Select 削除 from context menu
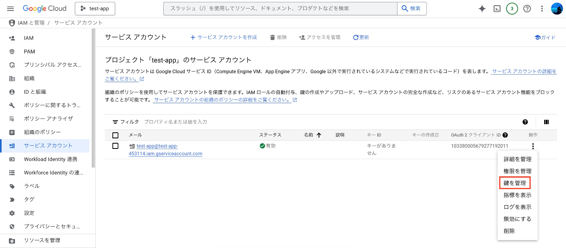This screenshot has width=566, height=248. tap(509, 231)
